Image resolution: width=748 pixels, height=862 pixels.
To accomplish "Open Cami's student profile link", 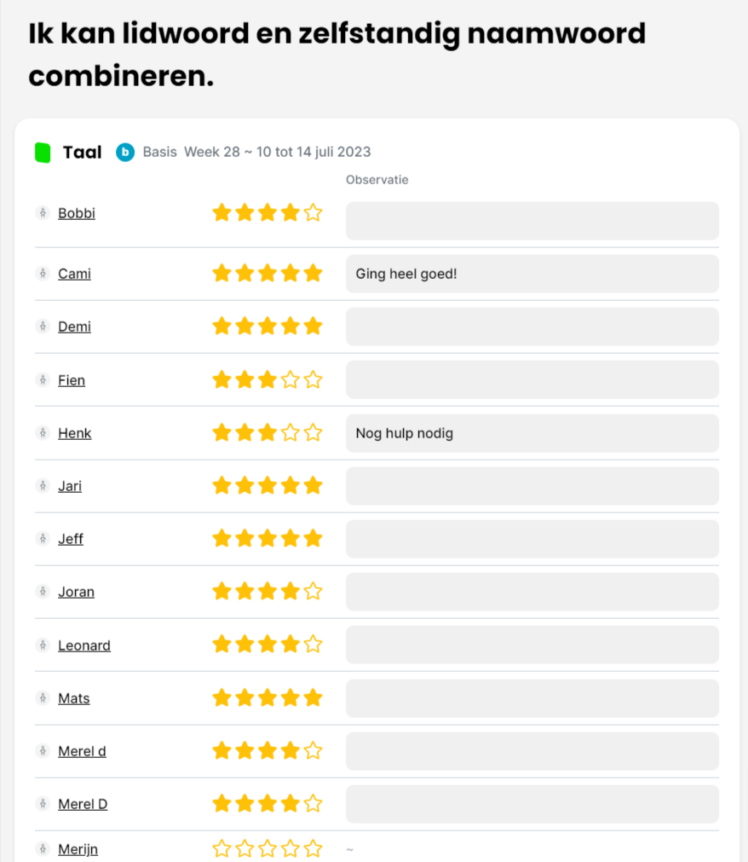I will [x=74, y=274].
